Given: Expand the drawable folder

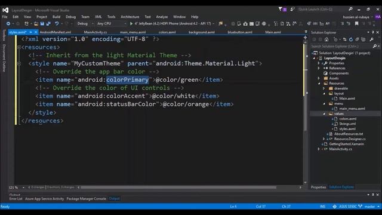Looking at the screenshot, I should click(x=324, y=88).
